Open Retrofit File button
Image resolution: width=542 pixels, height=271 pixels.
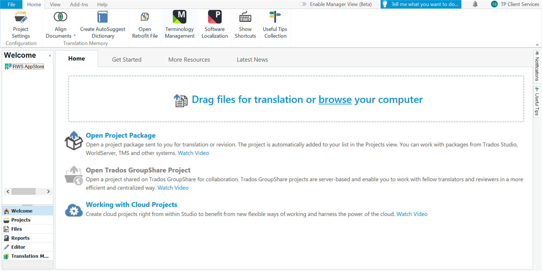[145, 25]
